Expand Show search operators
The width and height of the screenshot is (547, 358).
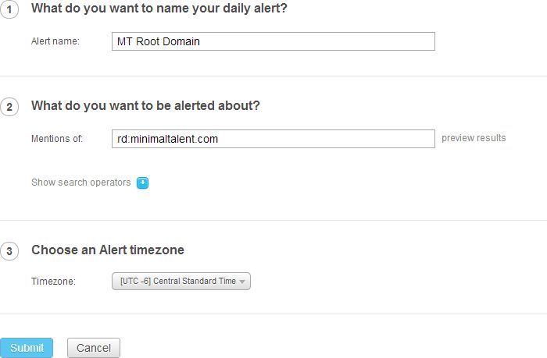(x=81, y=183)
